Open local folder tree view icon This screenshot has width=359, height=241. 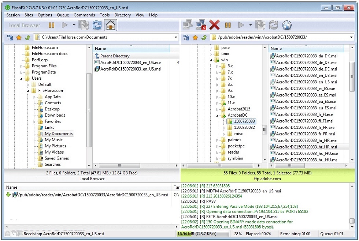pos(10,37)
